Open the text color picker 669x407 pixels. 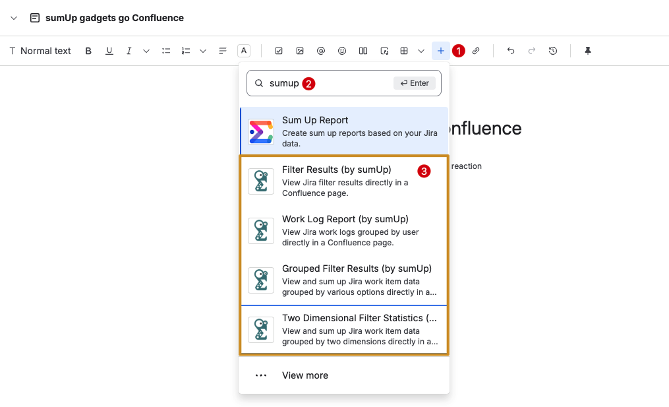[244, 51]
